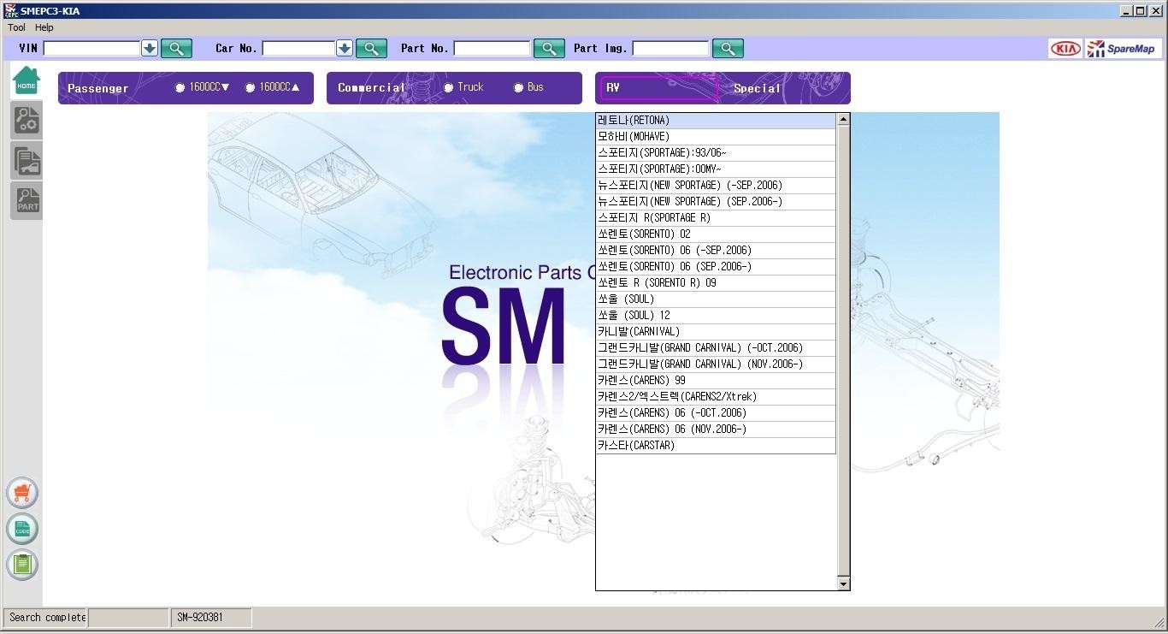Select 스포티지(SPORTAGE):93/06~ entry
Image resolution: width=1168 pixels, height=634 pixels.
[x=716, y=153]
